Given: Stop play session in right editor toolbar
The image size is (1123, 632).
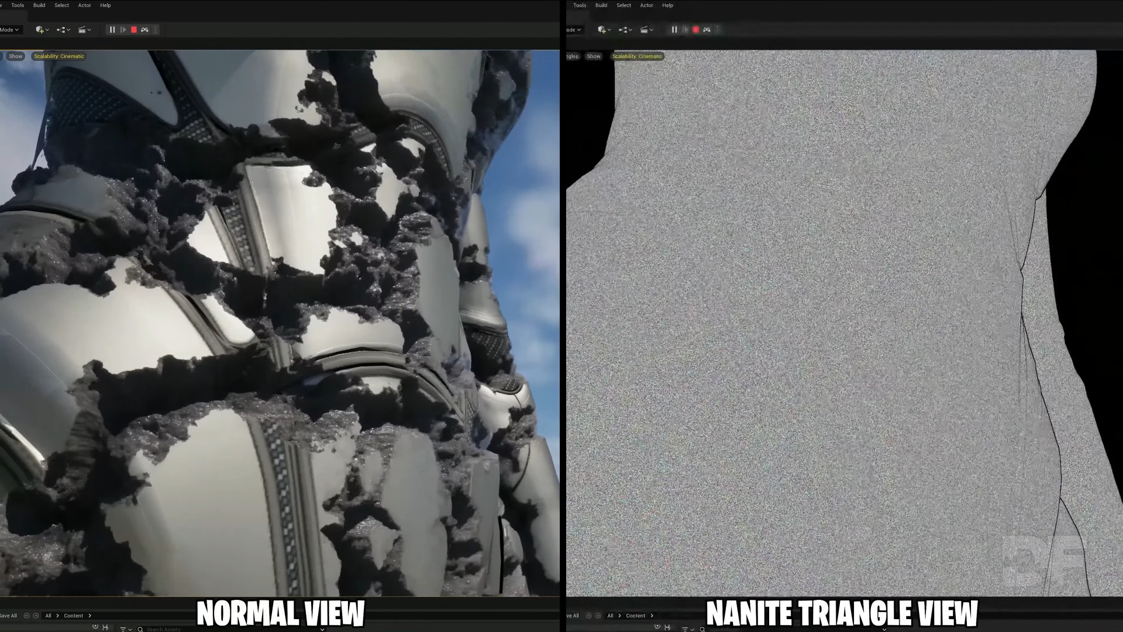Looking at the screenshot, I should click(x=696, y=30).
